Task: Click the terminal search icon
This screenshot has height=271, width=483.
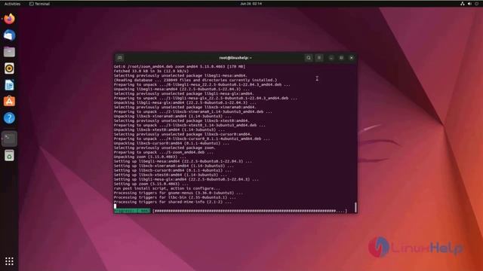Action: (309, 58)
